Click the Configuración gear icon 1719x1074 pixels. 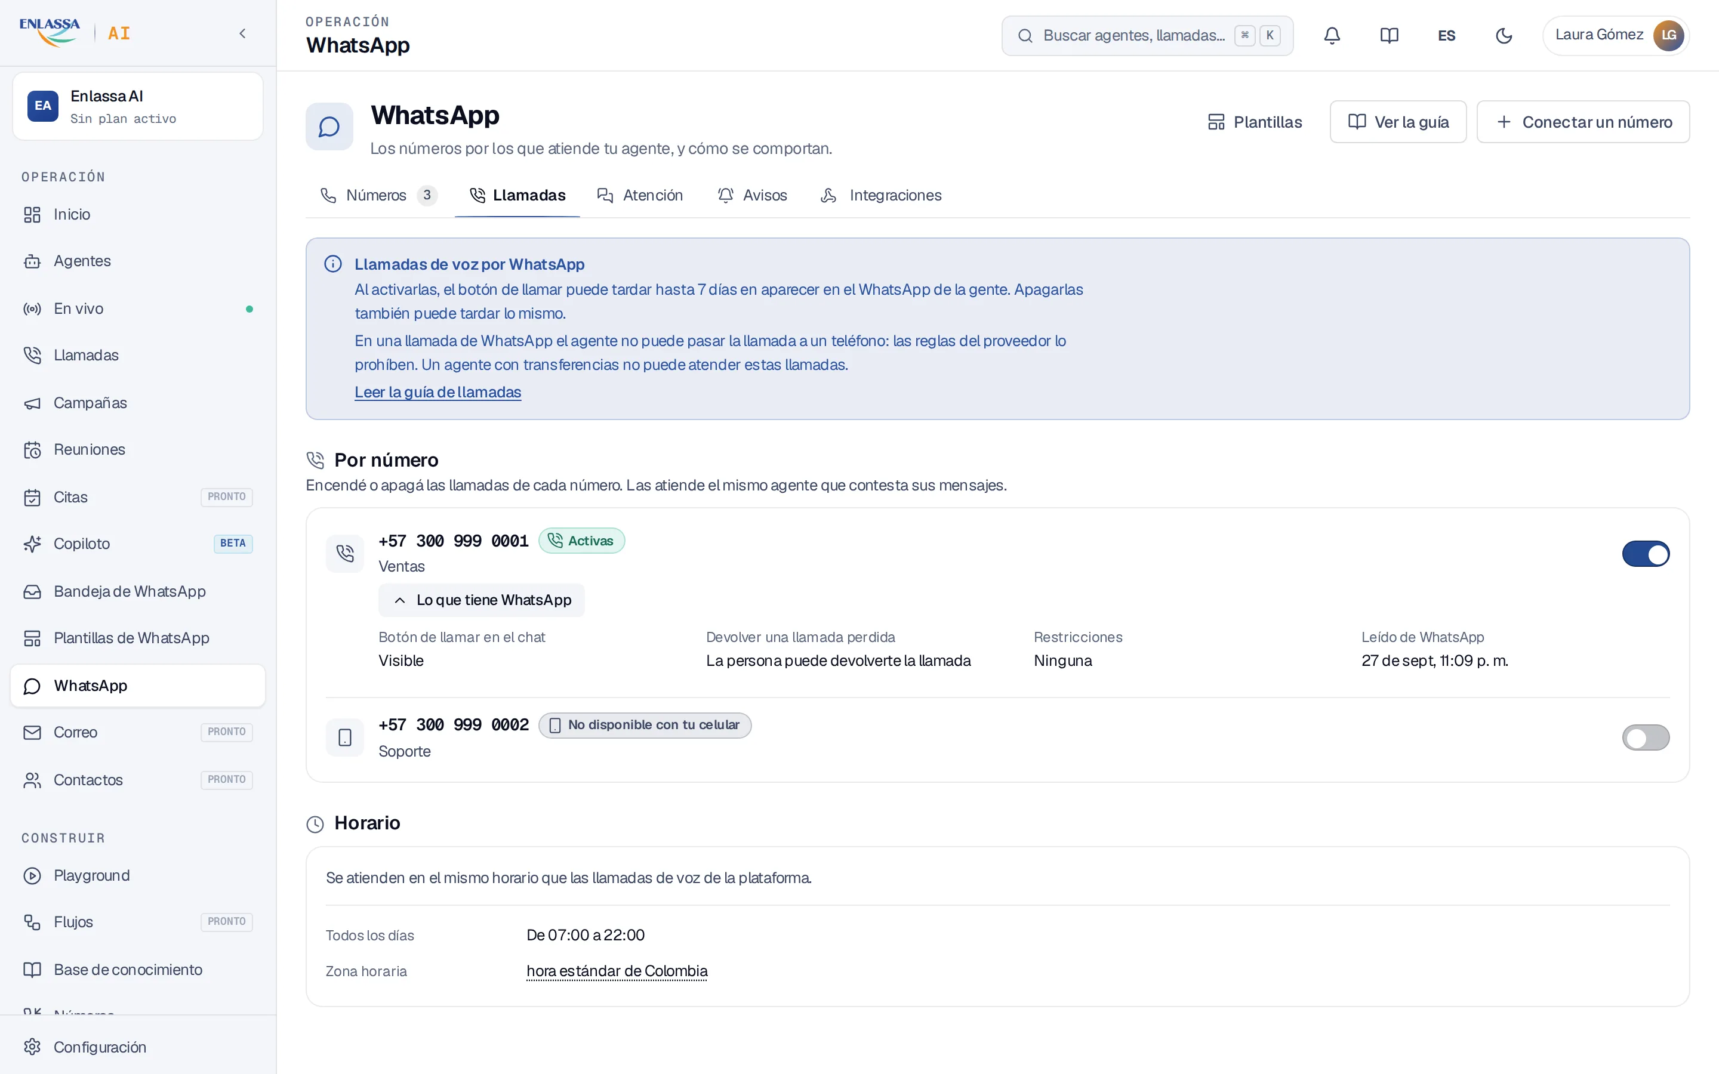click(32, 1047)
